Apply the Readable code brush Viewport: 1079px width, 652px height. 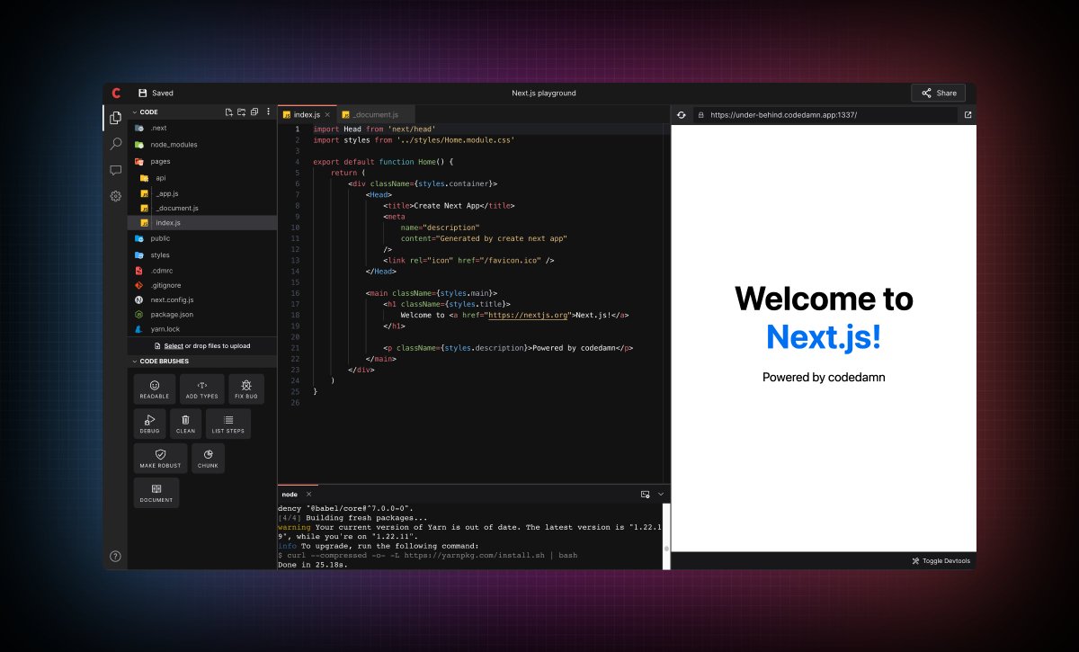(155, 389)
